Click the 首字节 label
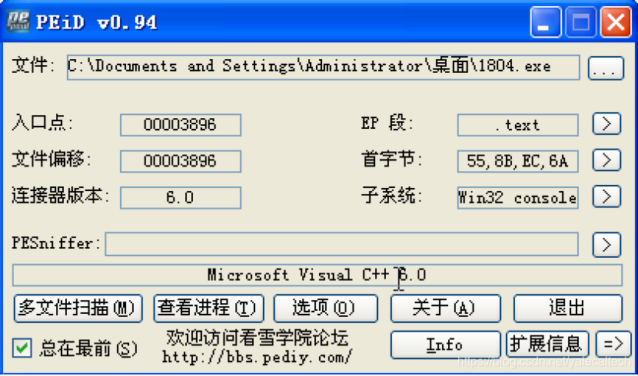 pyautogui.click(x=391, y=159)
